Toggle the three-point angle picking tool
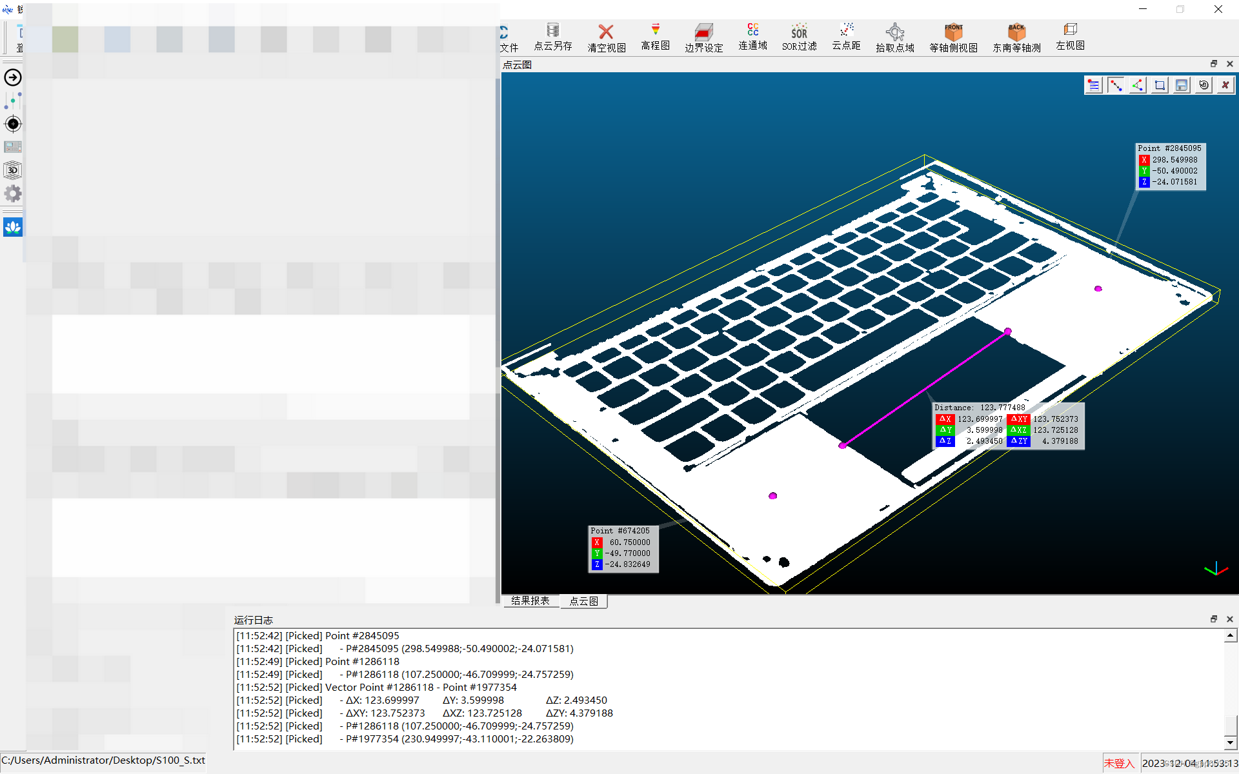 [1138, 85]
